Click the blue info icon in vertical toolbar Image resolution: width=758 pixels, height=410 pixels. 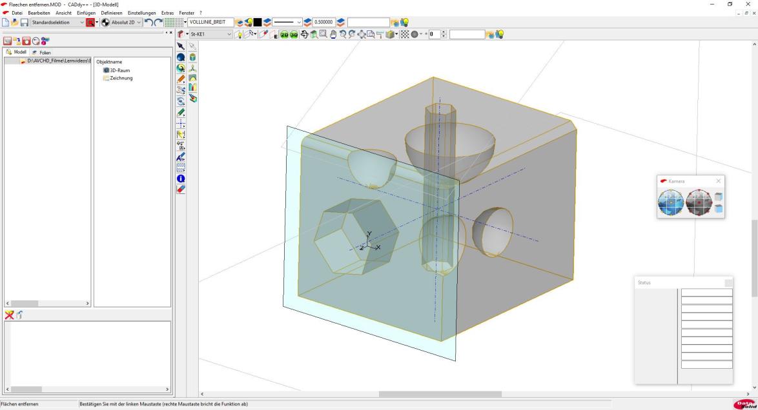181,179
